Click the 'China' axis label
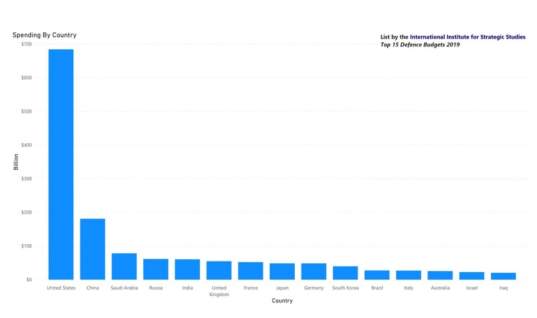 92,288
